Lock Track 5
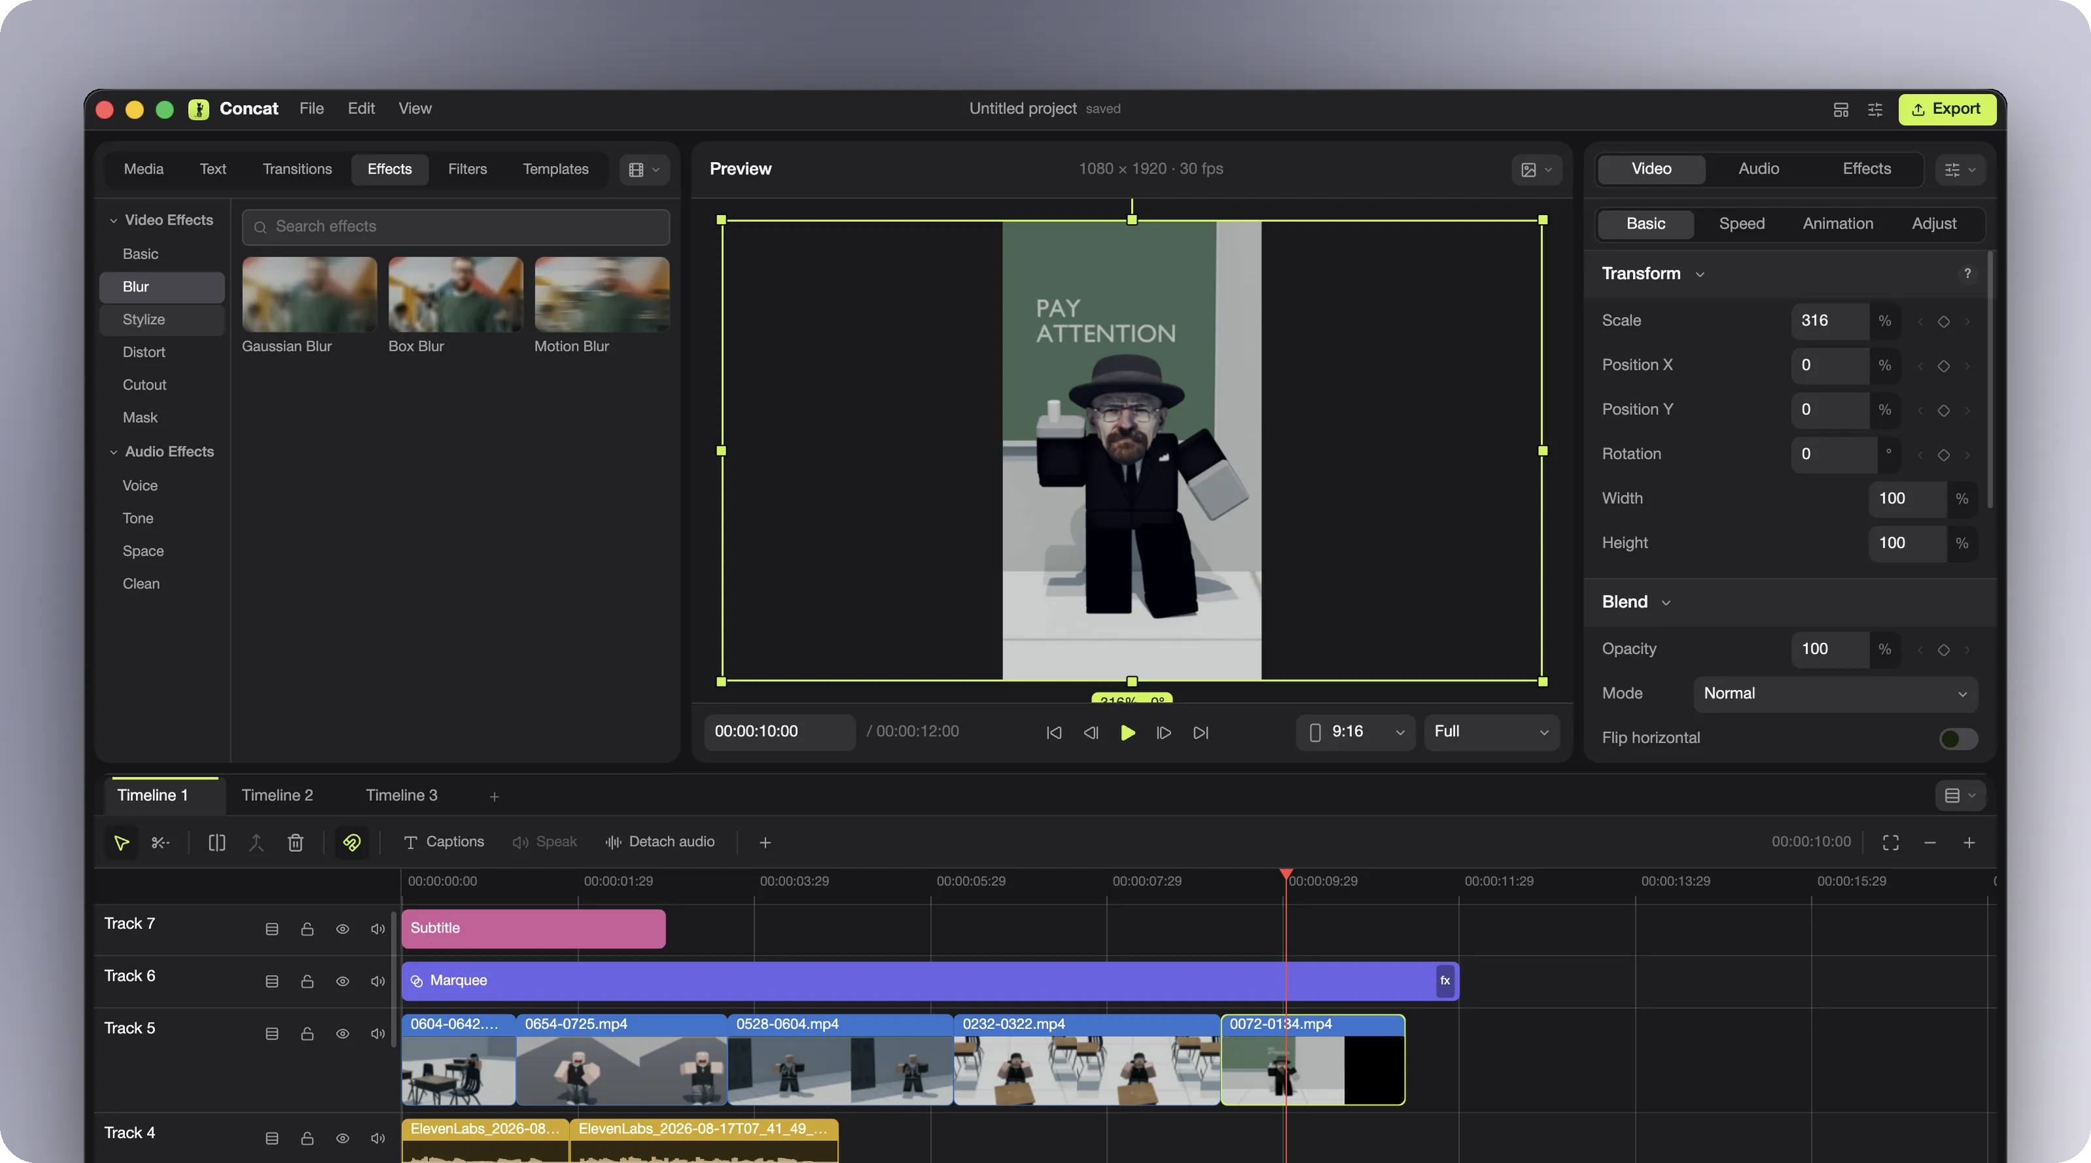The height and width of the screenshot is (1163, 2091). 307,1033
